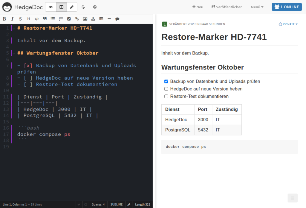Insert an image with the picture icon
This screenshot has width=306, height=208.
point(85,19)
